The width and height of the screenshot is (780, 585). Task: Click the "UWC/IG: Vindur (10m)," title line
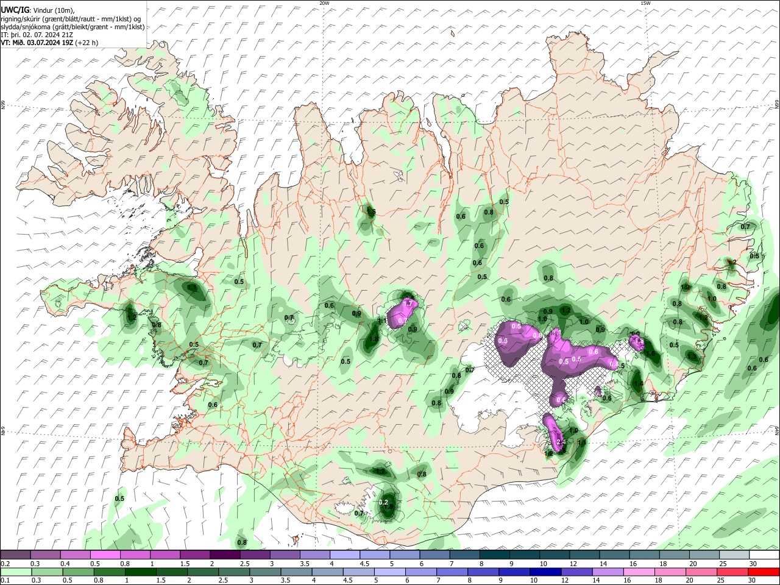37,10
